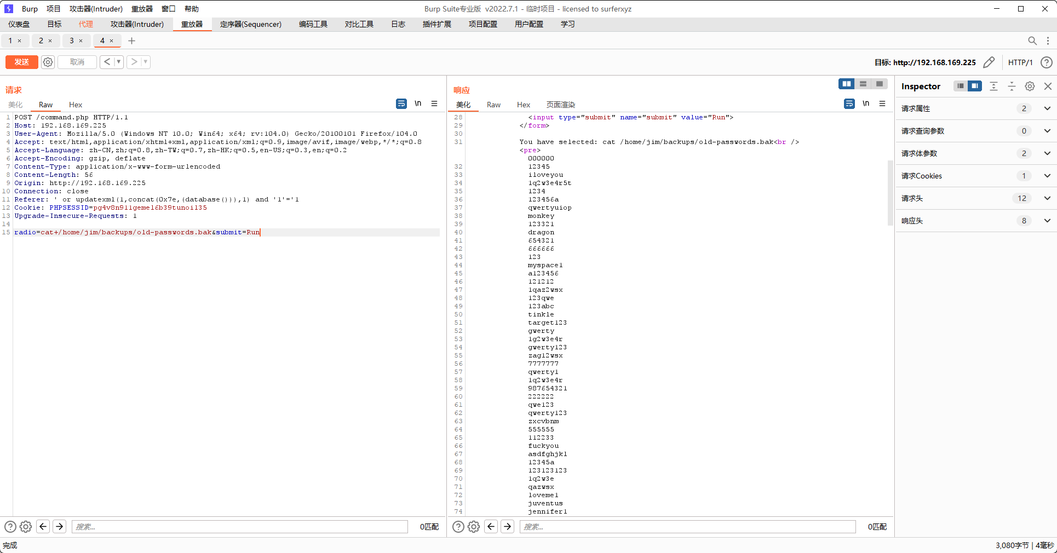Close Repeater tab 1
Image resolution: width=1057 pixels, height=553 pixels.
20,41
